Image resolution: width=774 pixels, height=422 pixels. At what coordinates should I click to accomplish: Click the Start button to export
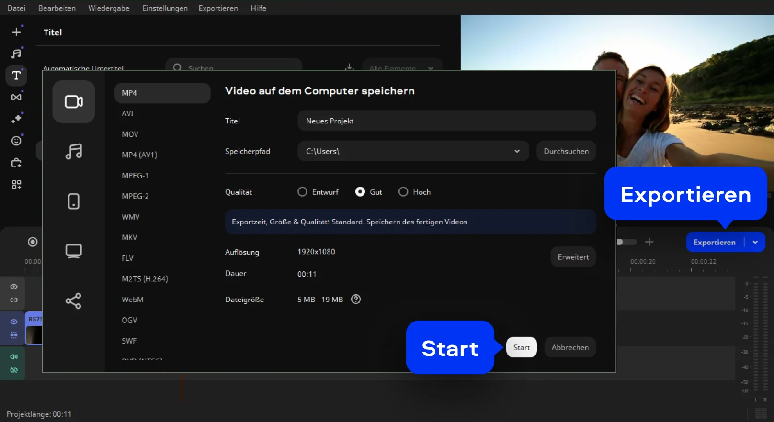pyautogui.click(x=521, y=348)
